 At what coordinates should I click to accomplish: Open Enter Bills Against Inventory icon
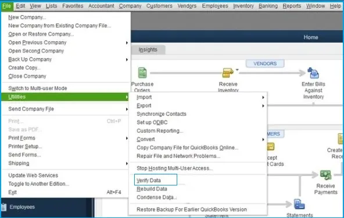313,73
